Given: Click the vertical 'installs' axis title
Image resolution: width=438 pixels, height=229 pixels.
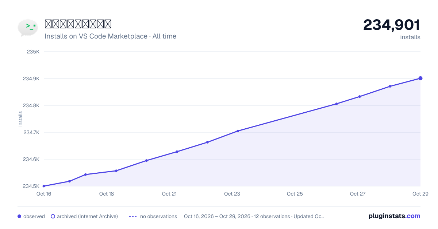Looking at the screenshot, I should pos(20,119).
